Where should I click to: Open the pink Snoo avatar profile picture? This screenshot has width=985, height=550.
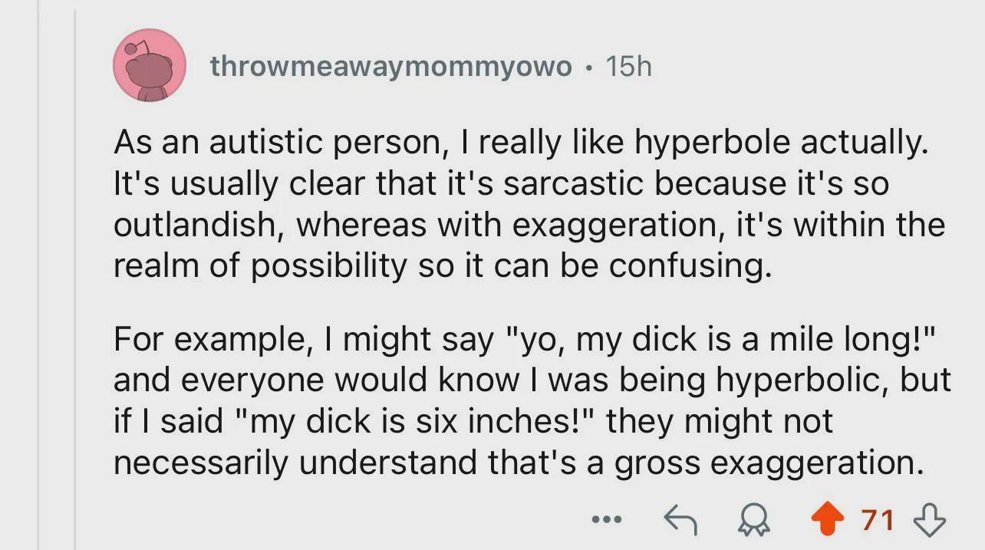150,65
